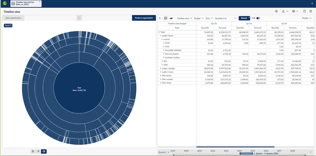The height and width of the screenshot is (156, 316).
Task: Expand the Men shoes row
Action: [x=161, y=83]
